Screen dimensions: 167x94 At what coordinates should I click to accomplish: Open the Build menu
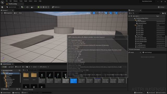[26, 1]
